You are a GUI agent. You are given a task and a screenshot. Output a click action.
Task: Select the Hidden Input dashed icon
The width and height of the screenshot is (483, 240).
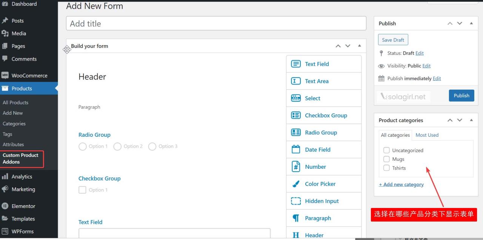point(296,201)
